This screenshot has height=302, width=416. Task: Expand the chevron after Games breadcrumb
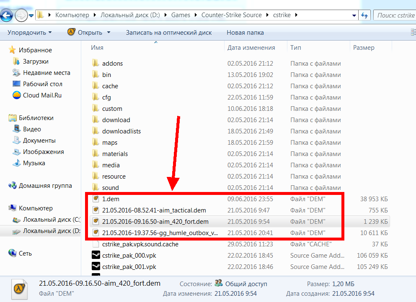pyautogui.click(x=196, y=15)
